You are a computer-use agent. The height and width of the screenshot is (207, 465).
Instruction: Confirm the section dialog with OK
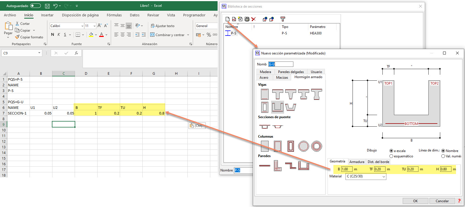click(415, 201)
